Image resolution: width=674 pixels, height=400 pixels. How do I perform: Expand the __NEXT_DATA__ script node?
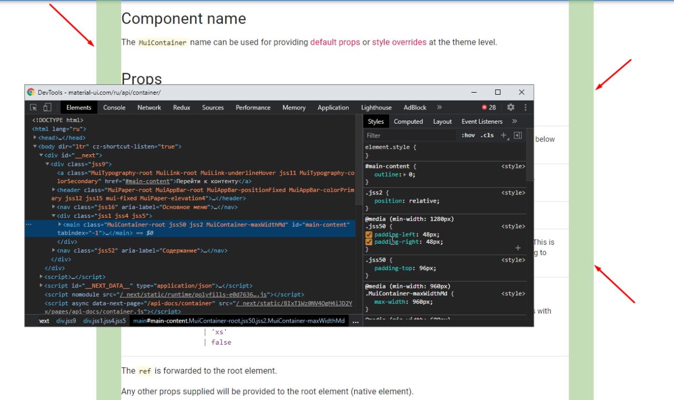[x=41, y=286]
